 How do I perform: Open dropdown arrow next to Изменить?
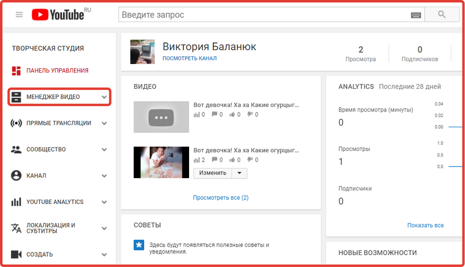239,173
